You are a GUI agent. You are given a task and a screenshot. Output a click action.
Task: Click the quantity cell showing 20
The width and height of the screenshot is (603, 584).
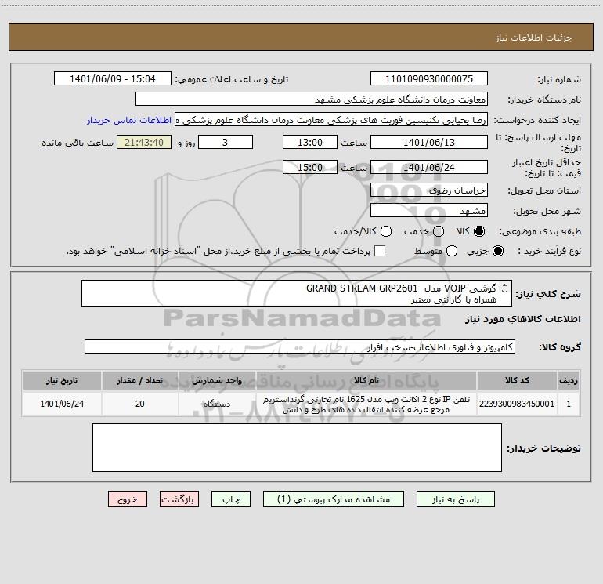(139, 404)
